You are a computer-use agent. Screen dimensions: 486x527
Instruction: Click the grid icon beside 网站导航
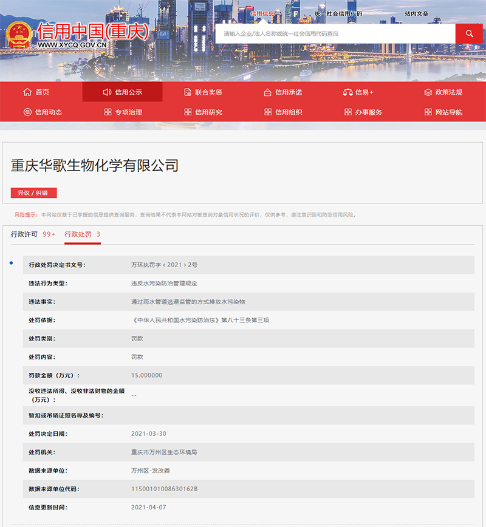(x=428, y=112)
